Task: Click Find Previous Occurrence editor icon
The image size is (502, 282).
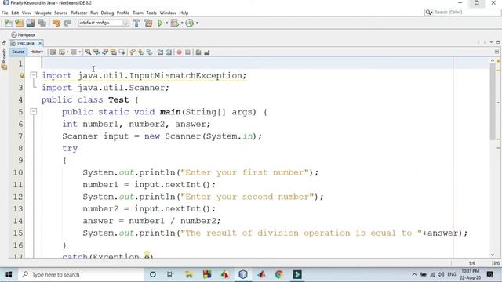Action: pos(96,52)
